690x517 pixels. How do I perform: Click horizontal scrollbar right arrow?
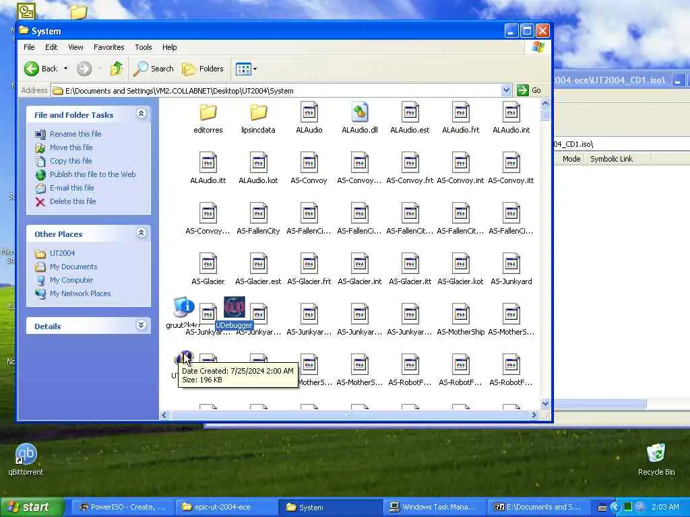click(534, 415)
